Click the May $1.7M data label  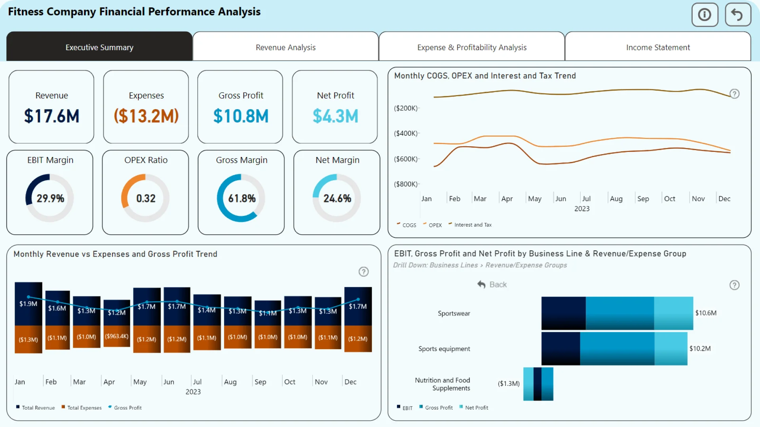[x=146, y=306]
